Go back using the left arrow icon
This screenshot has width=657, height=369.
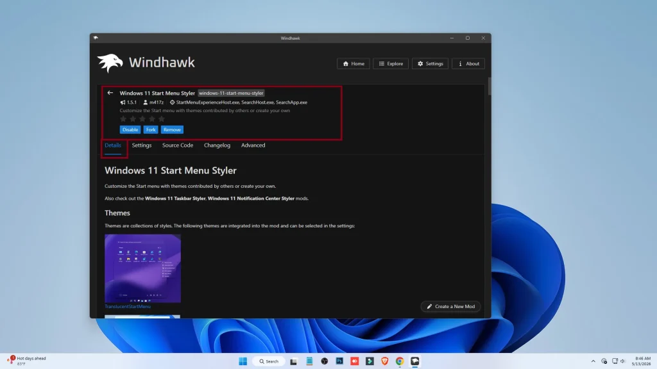(x=110, y=93)
